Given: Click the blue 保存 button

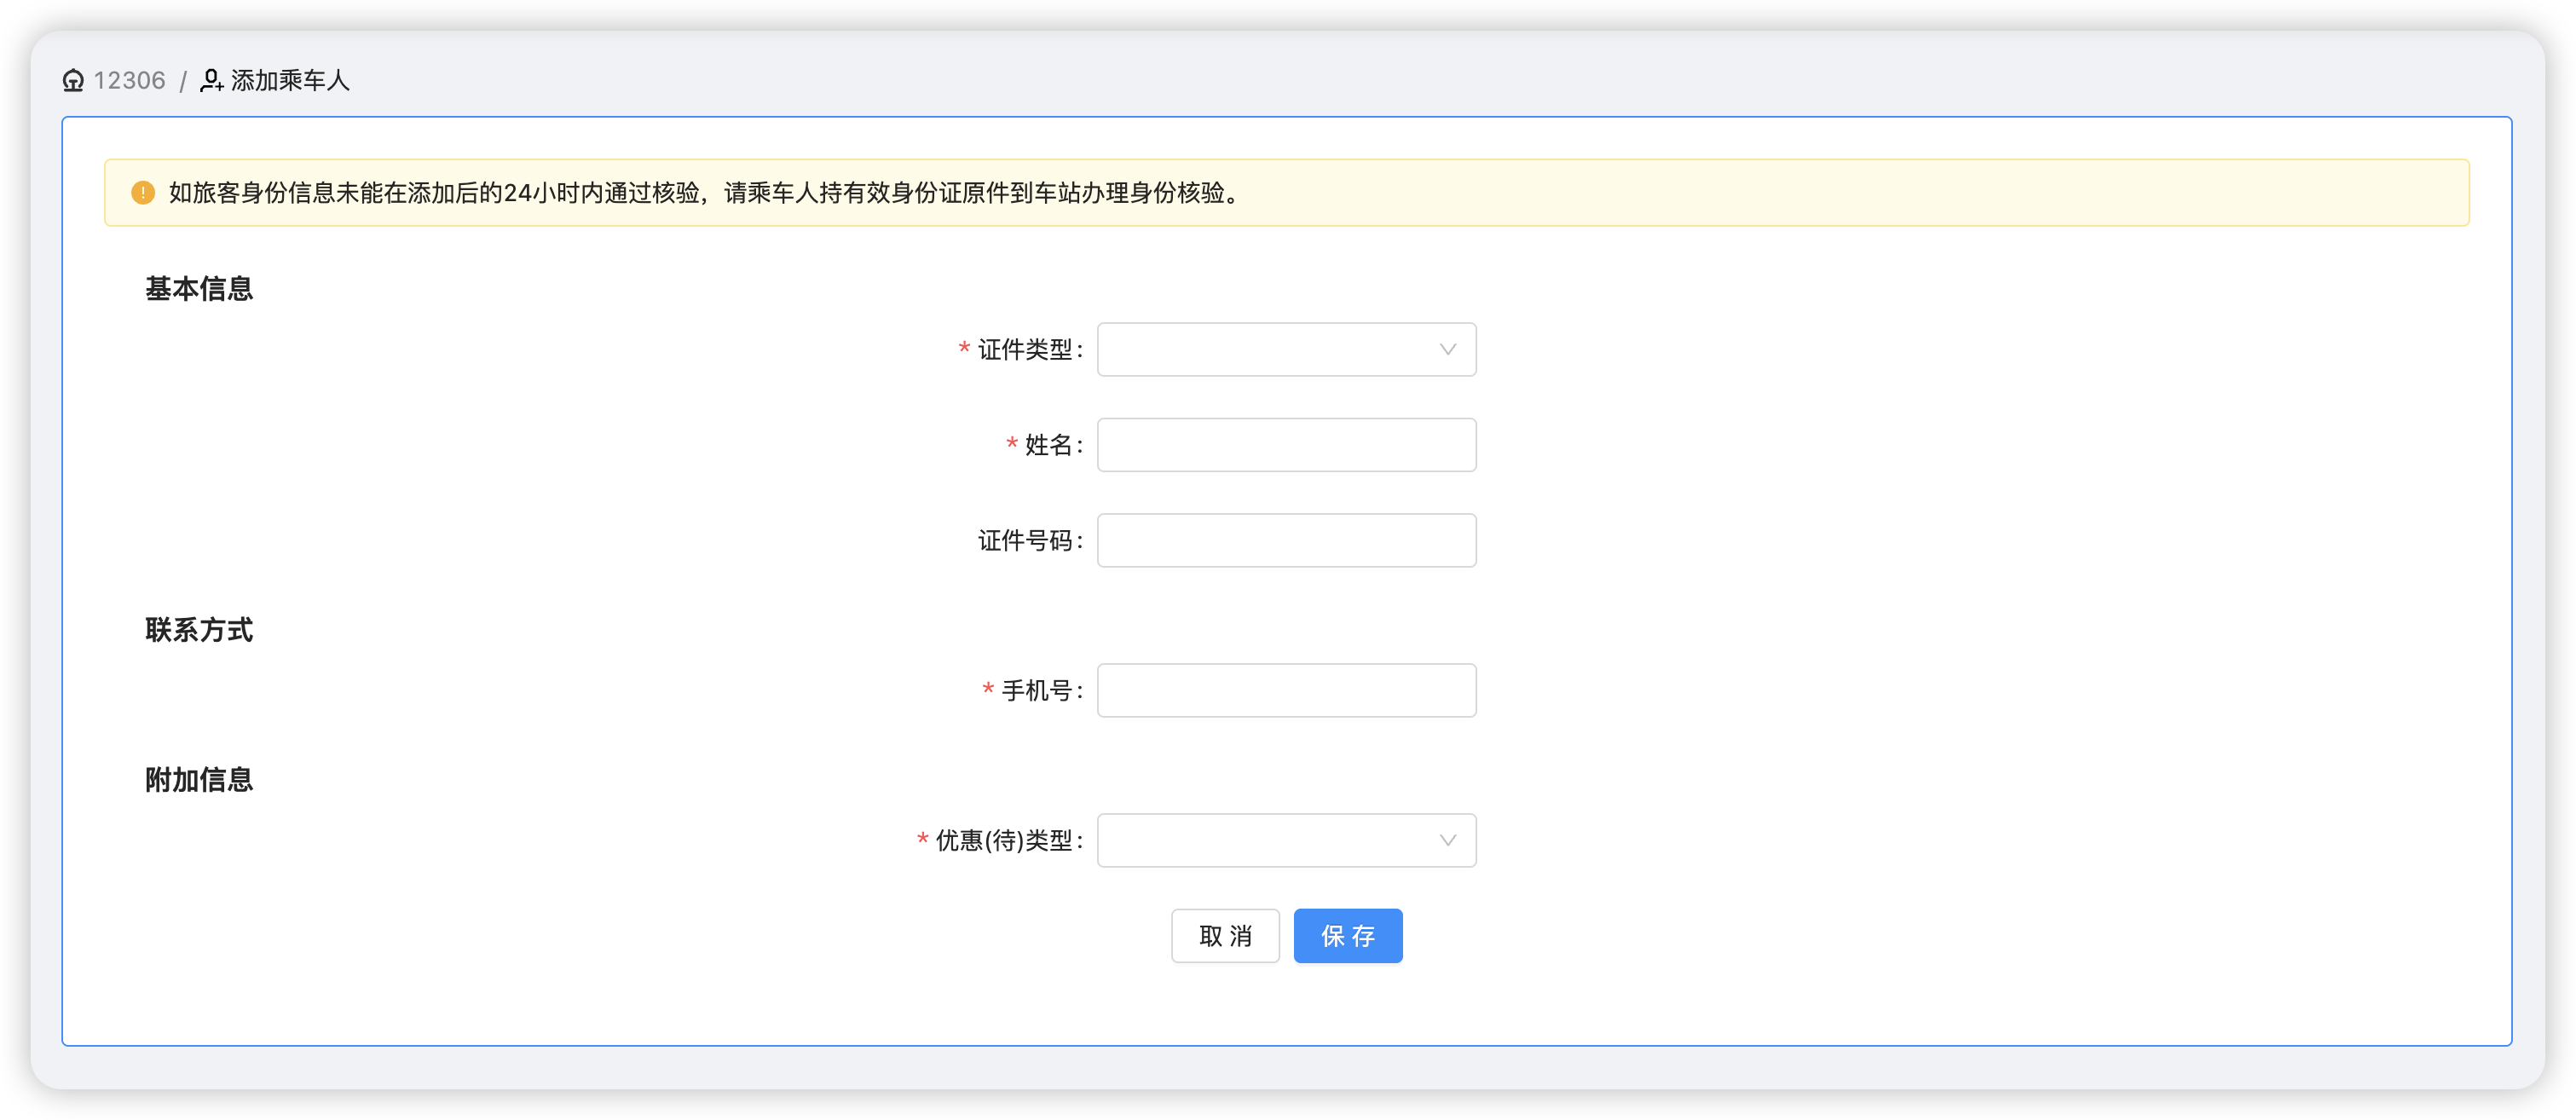Looking at the screenshot, I should point(1347,936).
